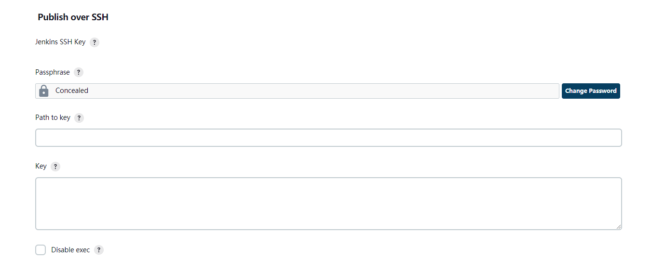Click the Jenkins SSH Key label

(60, 42)
